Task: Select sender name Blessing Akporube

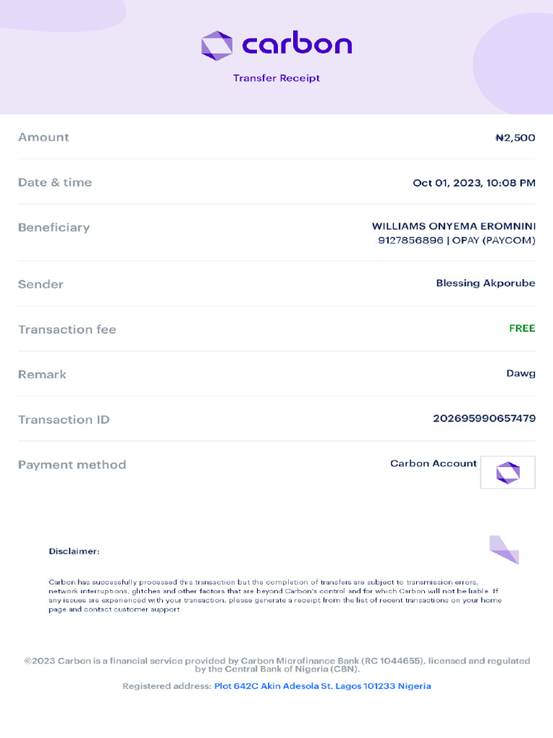Action: point(485,283)
